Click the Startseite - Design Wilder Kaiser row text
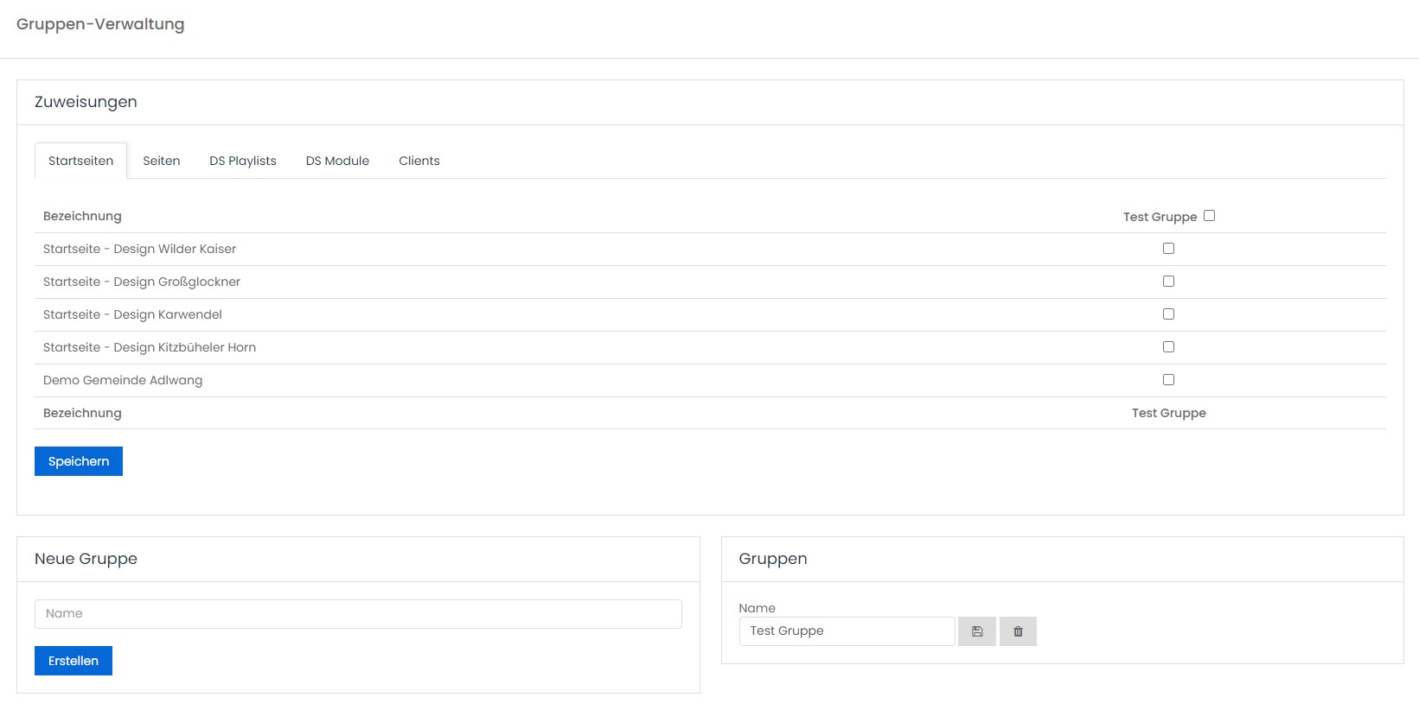Screen dimensions: 1419x716 point(139,249)
